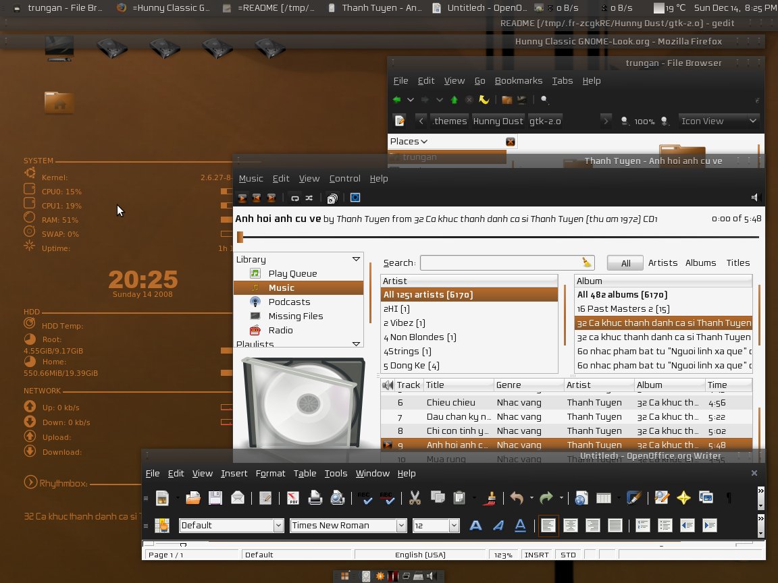Select Centered alignment in Writer
778x583 pixels.
[571, 526]
